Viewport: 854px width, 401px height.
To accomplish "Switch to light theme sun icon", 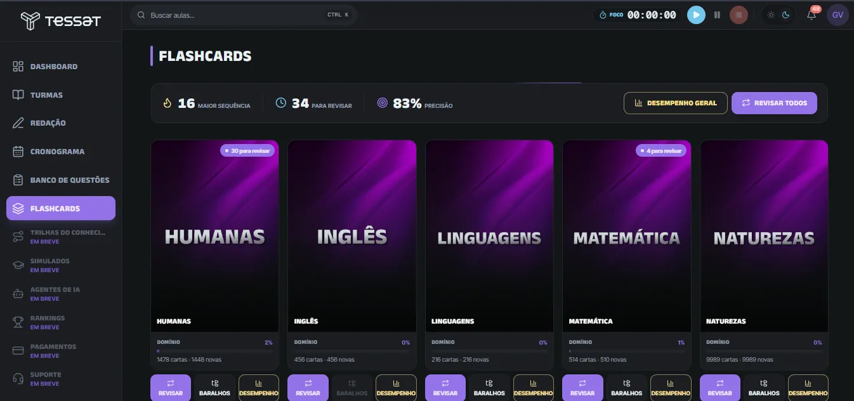I will [x=771, y=15].
